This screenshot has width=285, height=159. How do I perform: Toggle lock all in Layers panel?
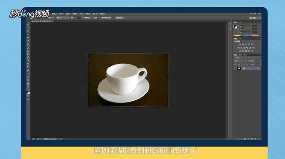(247, 65)
